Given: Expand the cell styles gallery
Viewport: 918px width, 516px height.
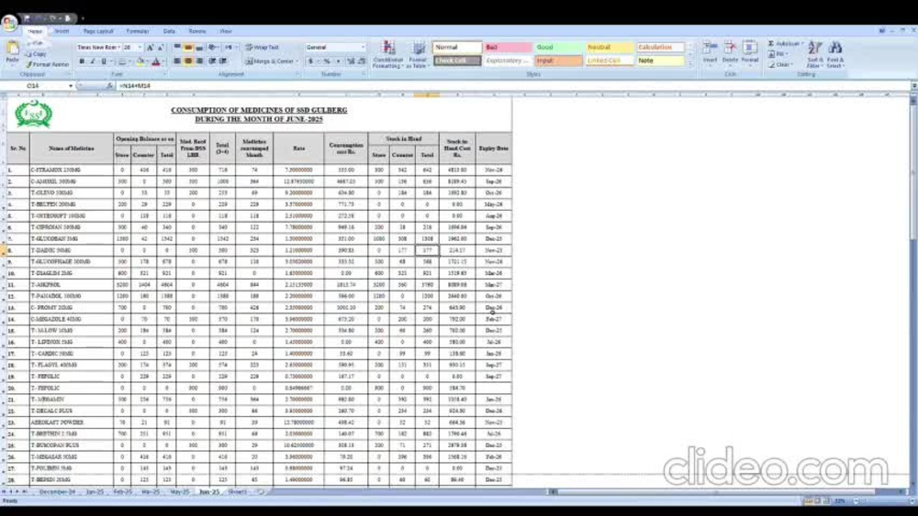Looking at the screenshot, I should (x=691, y=63).
